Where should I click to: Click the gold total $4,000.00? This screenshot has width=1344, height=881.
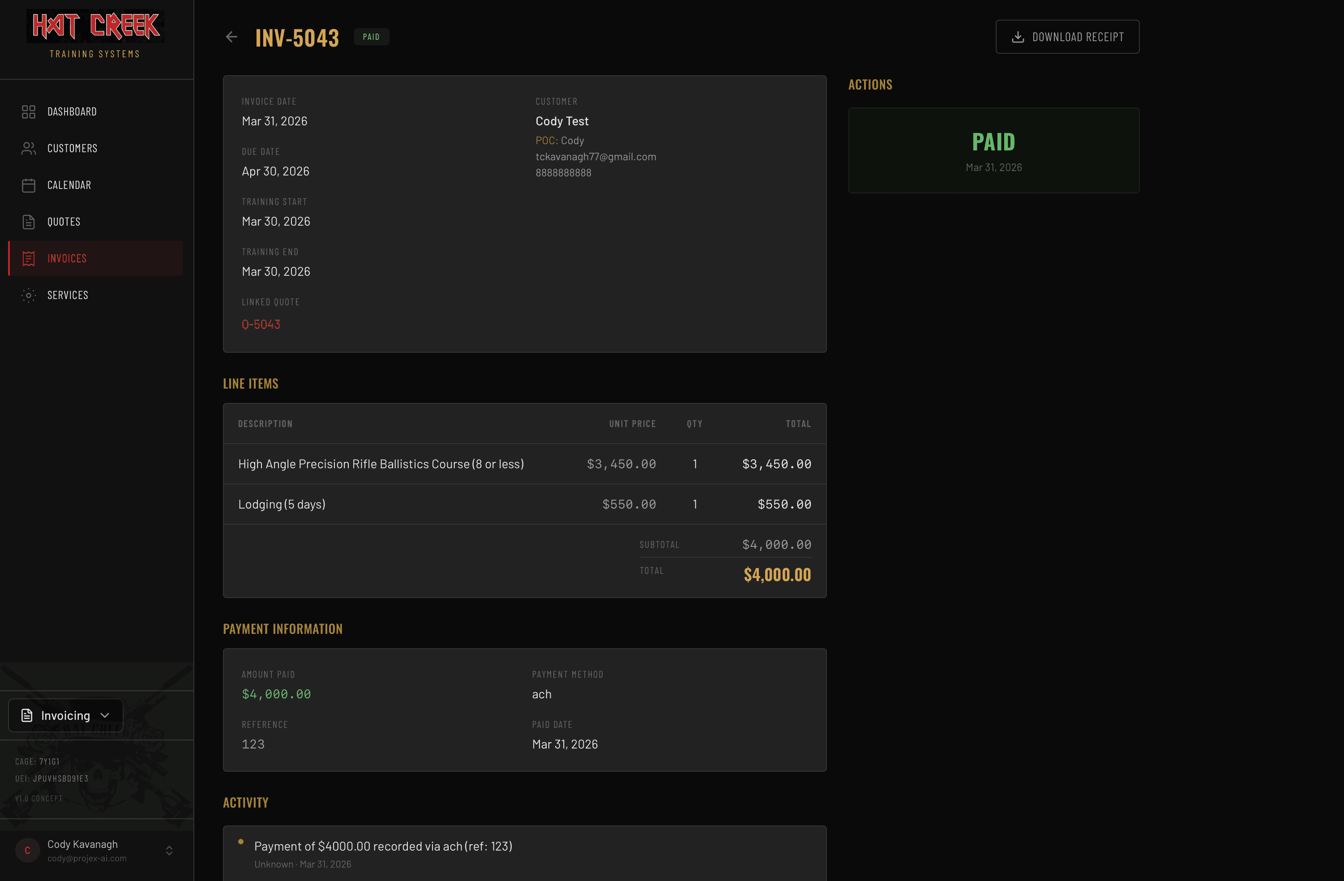(x=777, y=575)
